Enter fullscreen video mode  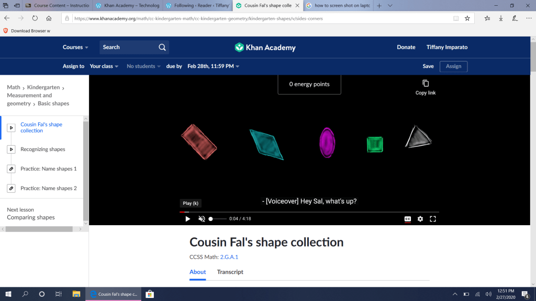pos(433,219)
